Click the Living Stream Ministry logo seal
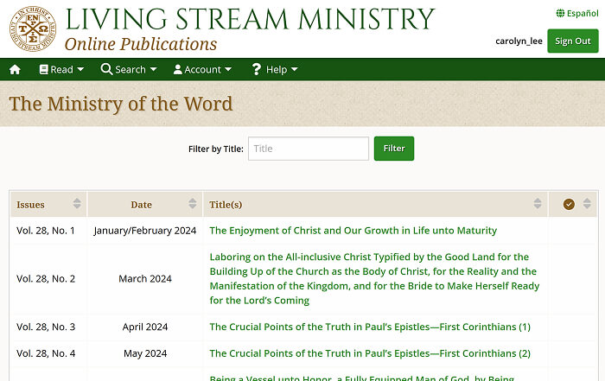The image size is (605, 381). 33,29
